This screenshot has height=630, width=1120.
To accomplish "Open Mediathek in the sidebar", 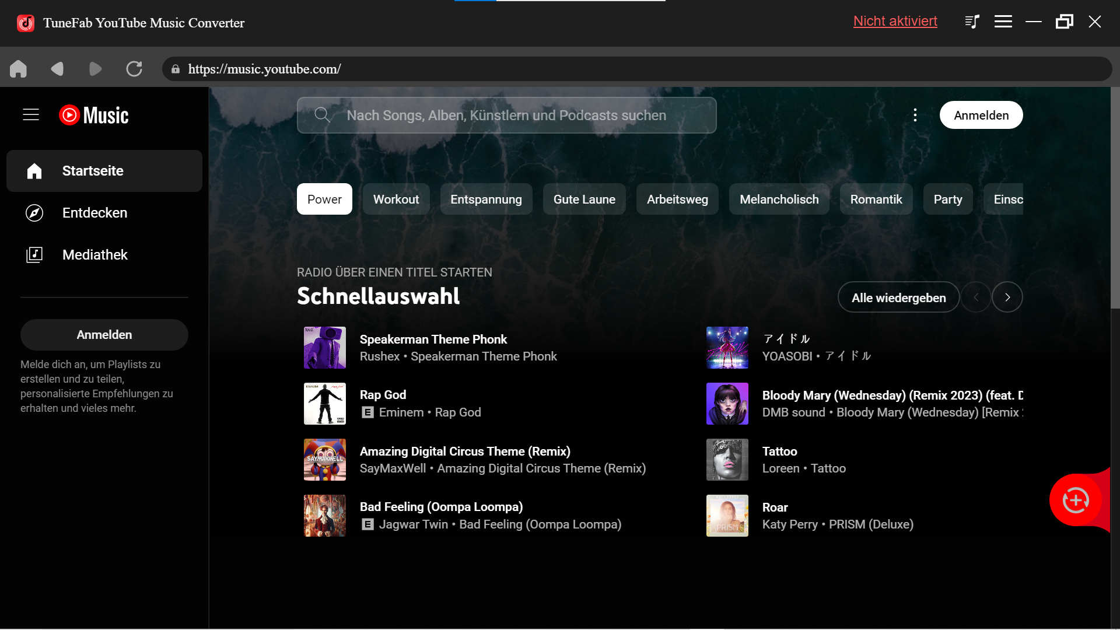I will pos(104,255).
